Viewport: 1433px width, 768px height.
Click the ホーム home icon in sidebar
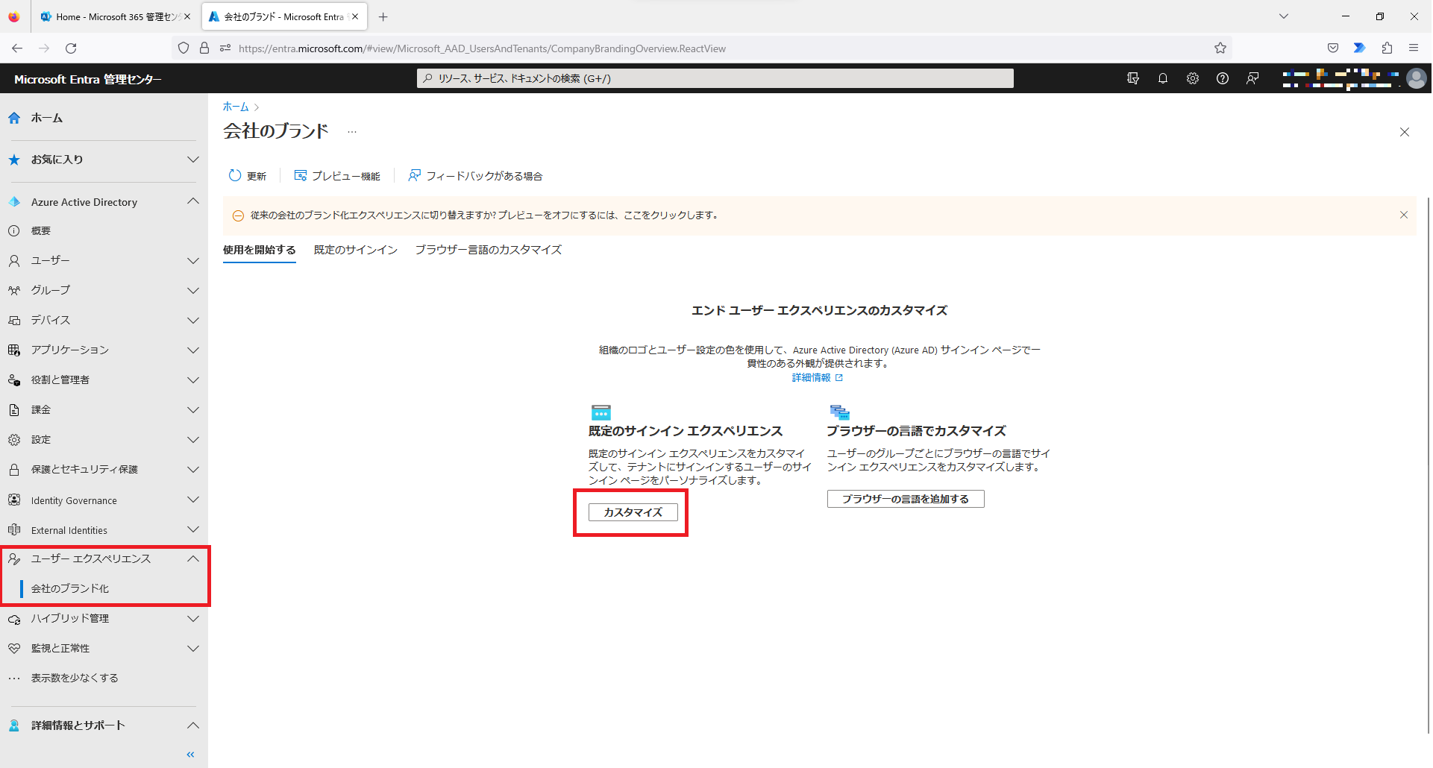(x=14, y=118)
